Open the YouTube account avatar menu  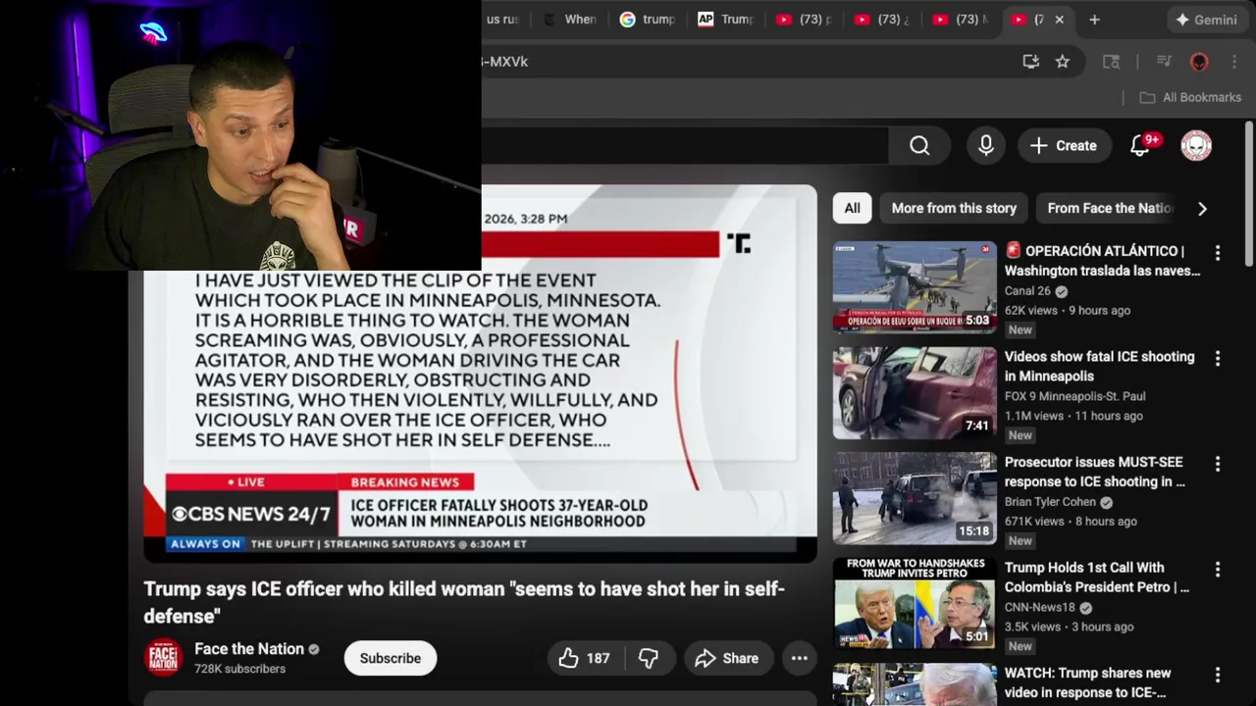[x=1196, y=145]
